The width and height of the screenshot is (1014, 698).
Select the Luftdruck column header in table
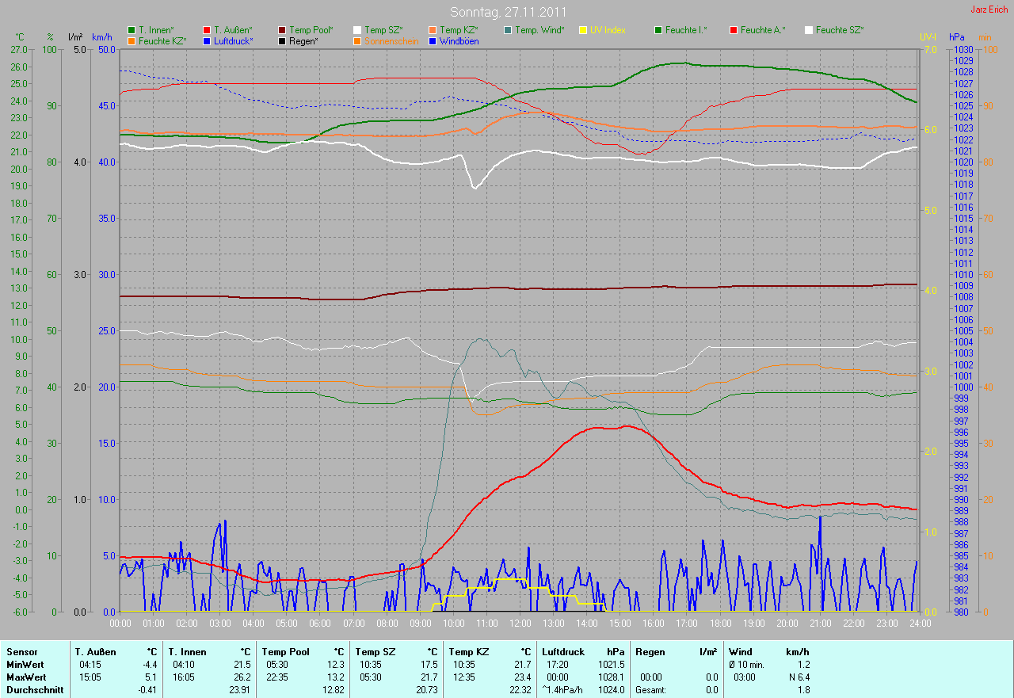[x=563, y=651]
